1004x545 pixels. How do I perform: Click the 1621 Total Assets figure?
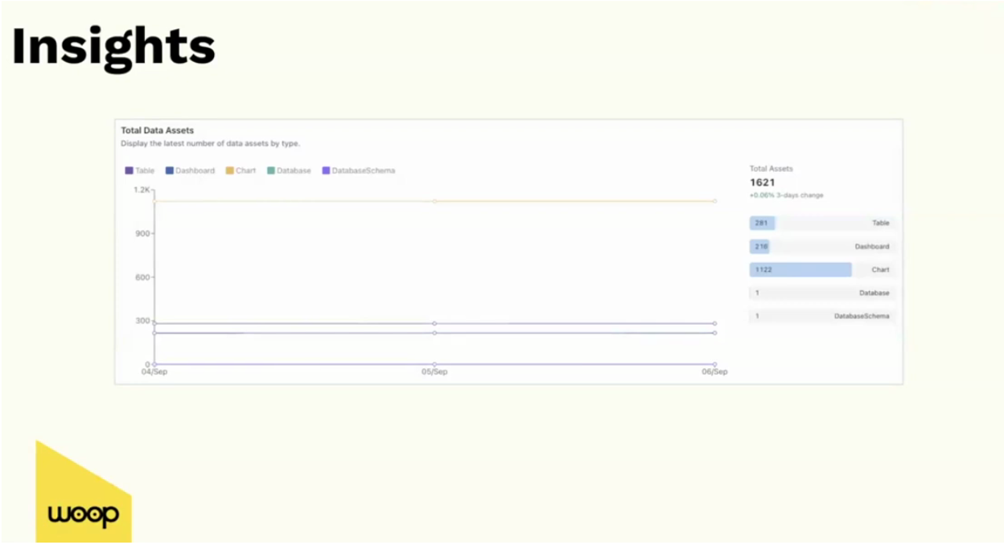[763, 182]
